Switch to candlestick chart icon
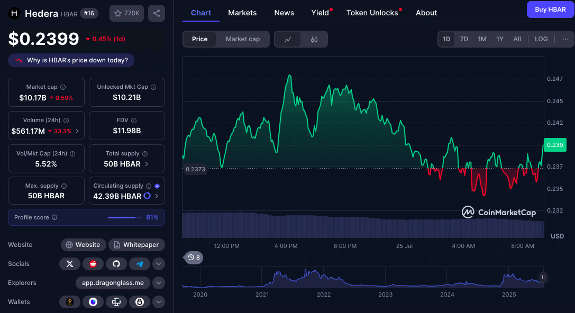The width and height of the screenshot is (575, 313). click(314, 39)
